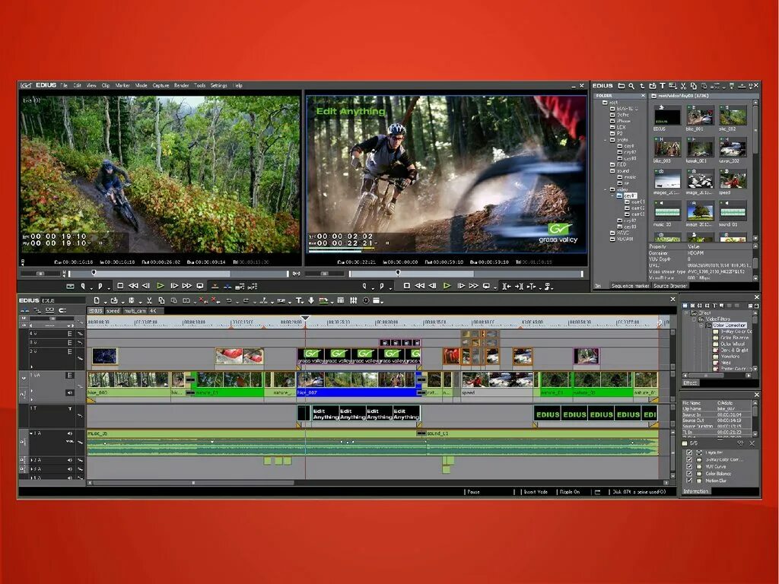Viewport: 779px width, 584px height.
Task: Play the recorder player timeline
Action: click(x=447, y=286)
